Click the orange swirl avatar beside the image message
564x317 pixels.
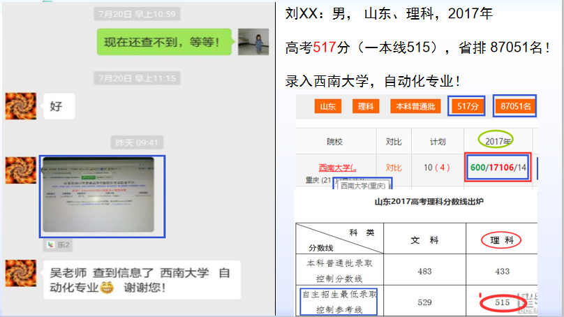[x=21, y=170]
